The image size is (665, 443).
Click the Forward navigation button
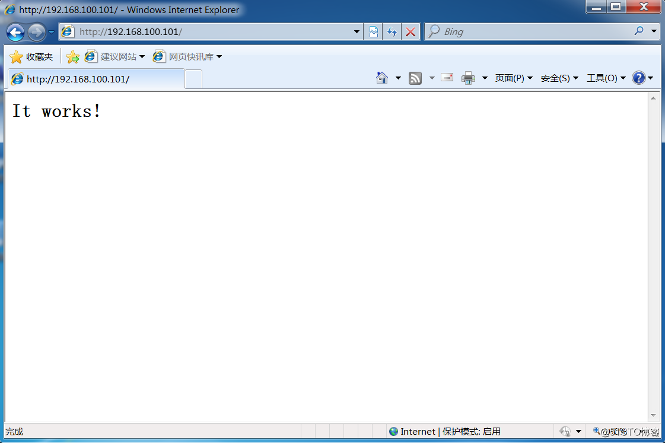point(37,32)
